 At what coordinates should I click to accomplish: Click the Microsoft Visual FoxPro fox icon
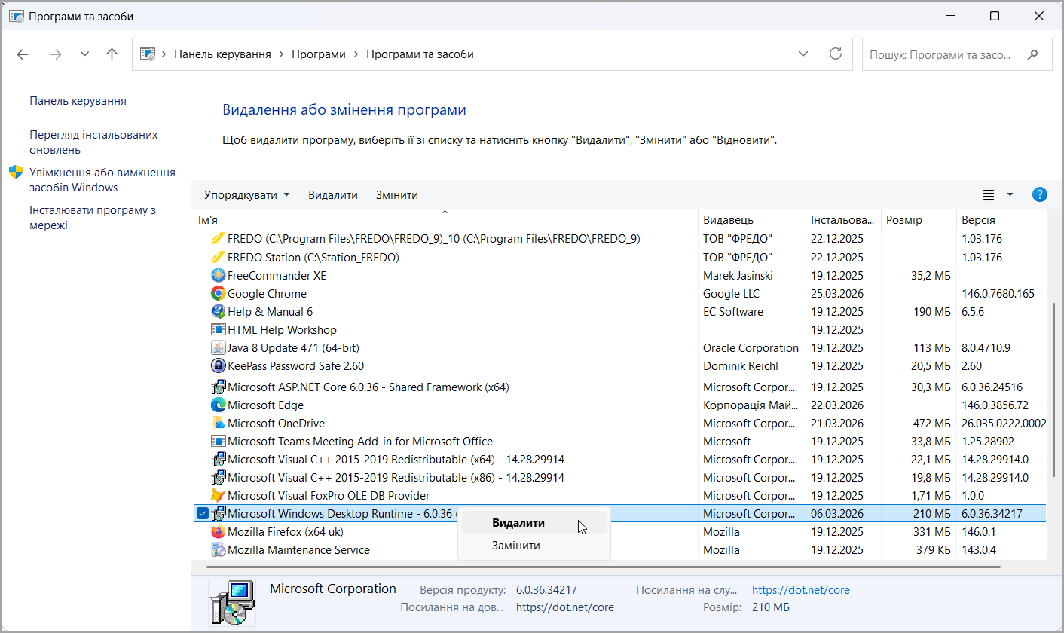click(218, 496)
